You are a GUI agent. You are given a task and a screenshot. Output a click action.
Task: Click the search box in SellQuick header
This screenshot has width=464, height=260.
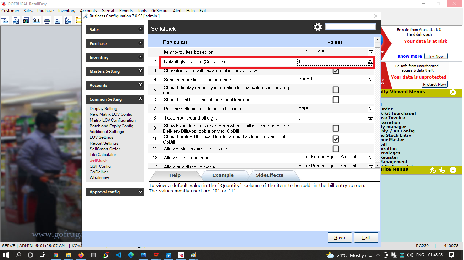pyautogui.click(x=351, y=27)
